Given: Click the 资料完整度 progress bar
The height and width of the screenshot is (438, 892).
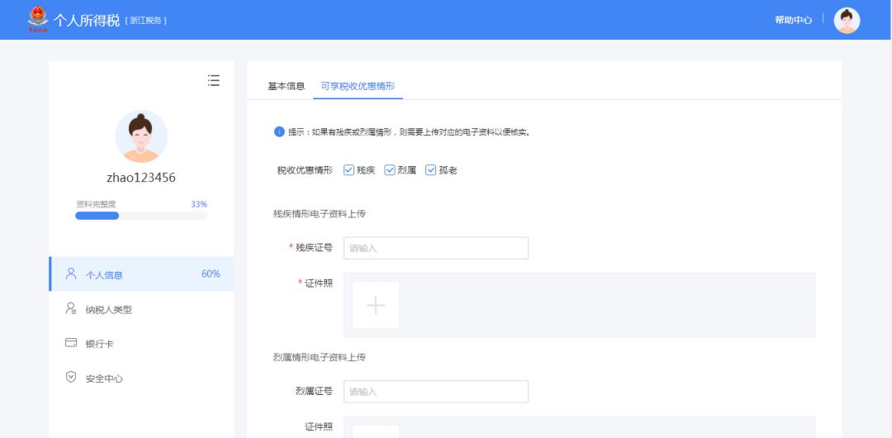Looking at the screenshot, I should (x=141, y=216).
